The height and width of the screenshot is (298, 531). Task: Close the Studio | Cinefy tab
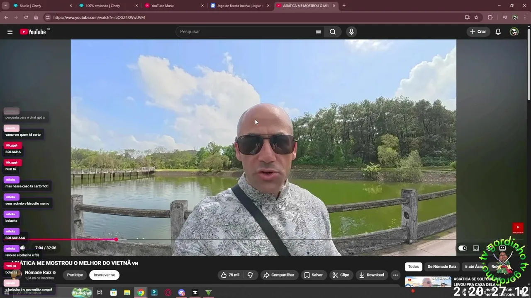[x=71, y=6]
